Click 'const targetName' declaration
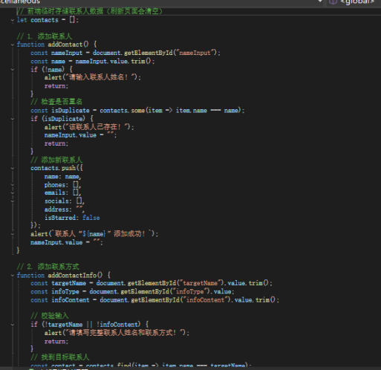 coord(58,283)
